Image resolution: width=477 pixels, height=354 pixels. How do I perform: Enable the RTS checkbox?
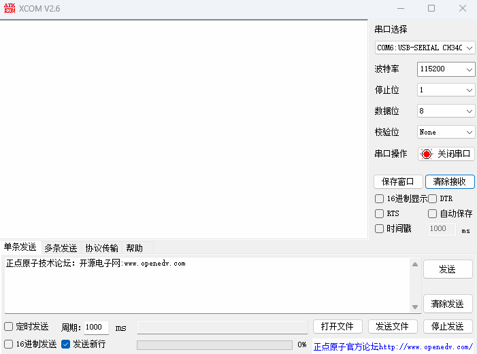coord(379,213)
